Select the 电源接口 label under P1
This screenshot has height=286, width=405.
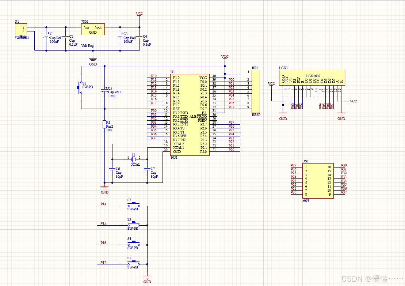(x=22, y=37)
